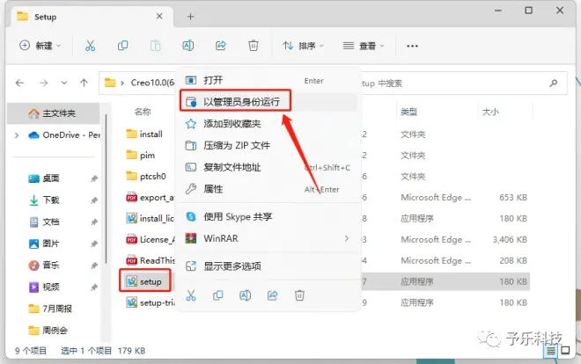Image resolution: width=581 pixels, height=364 pixels.
Task: Select the setup application file
Action: [x=144, y=282]
